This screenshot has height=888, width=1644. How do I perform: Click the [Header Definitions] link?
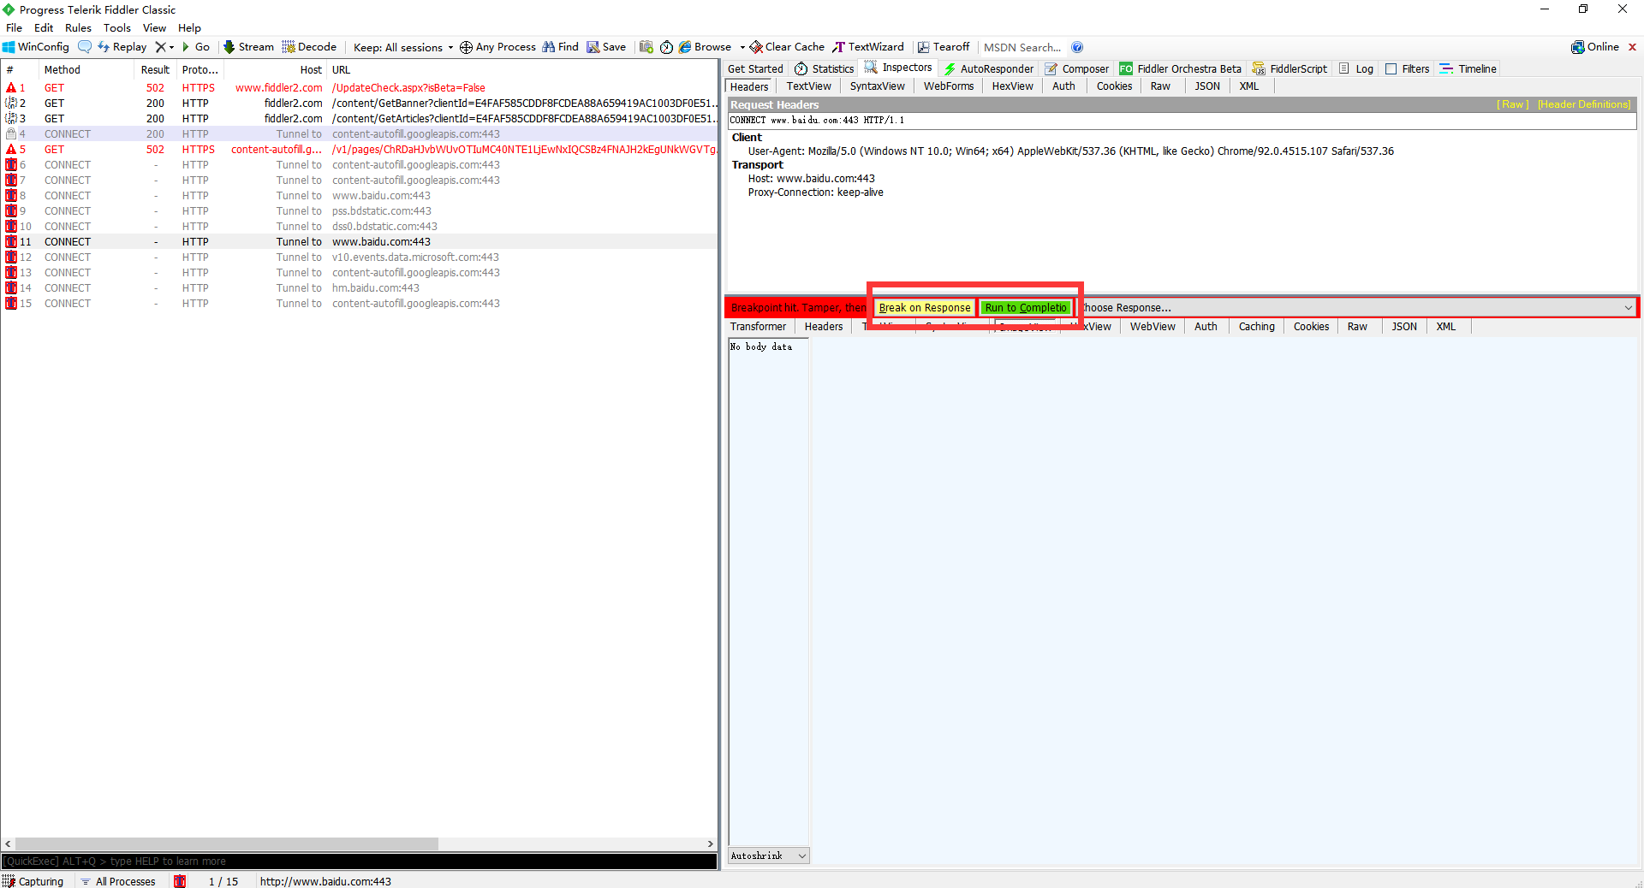[x=1584, y=104]
